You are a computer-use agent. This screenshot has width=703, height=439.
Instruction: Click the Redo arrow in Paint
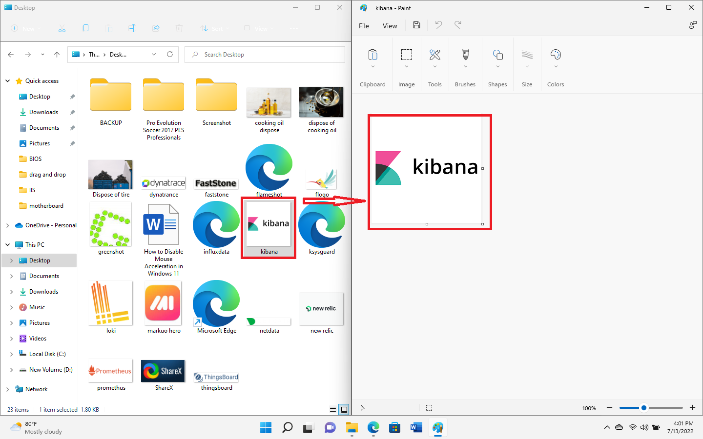click(x=458, y=25)
